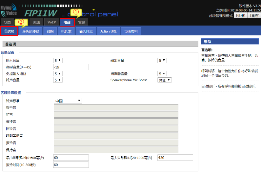Screen dimensions: 261x174
Task: View the 通话日志 page
Action: 86,31
